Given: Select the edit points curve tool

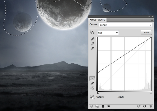Looking at the screenshot, I should click(x=92, y=78).
